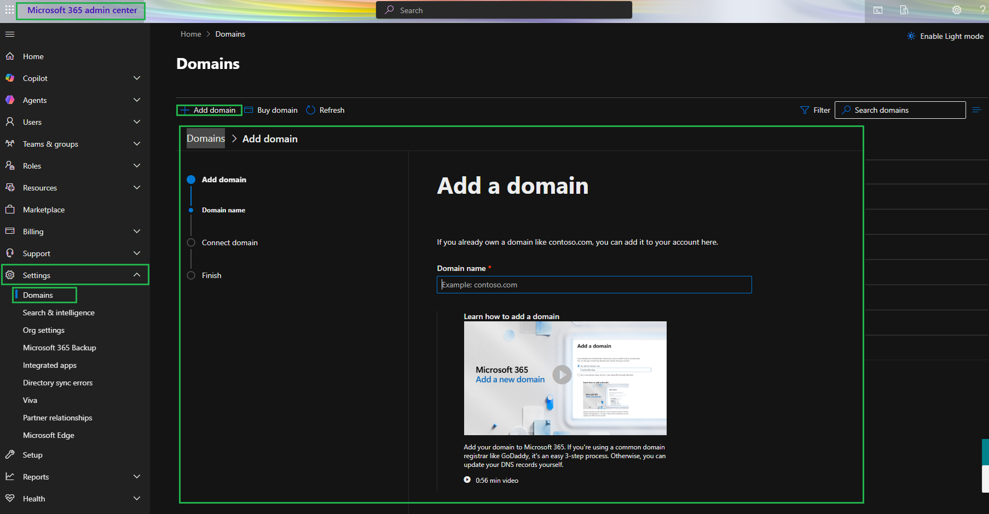The width and height of the screenshot is (989, 514).
Task: Click the Marketplace bag icon
Action: 10,210
